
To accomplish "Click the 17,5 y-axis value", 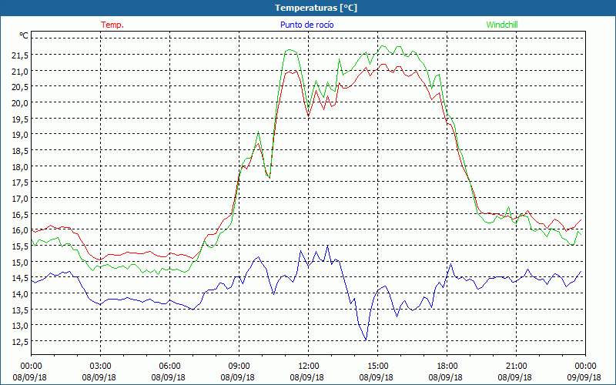I will [20, 182].
